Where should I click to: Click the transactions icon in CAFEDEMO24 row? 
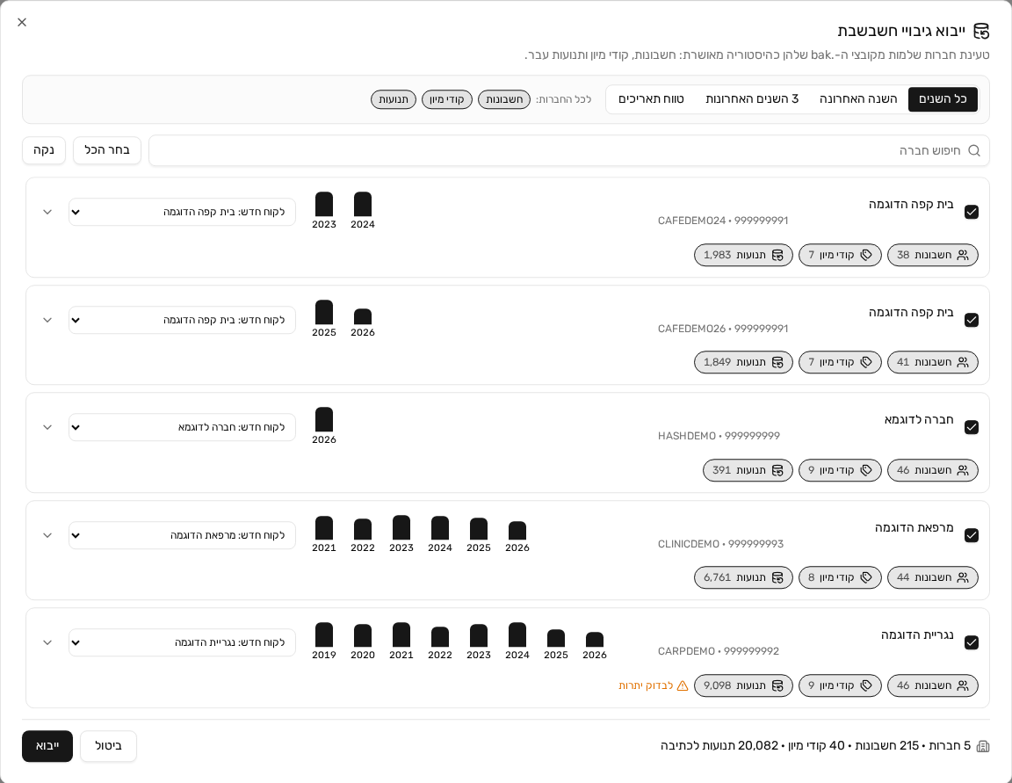[777, 255]
